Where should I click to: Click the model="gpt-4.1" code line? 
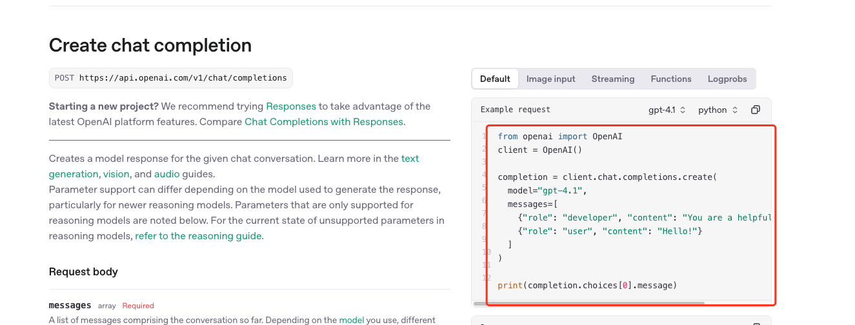click(x=547, y=191)
